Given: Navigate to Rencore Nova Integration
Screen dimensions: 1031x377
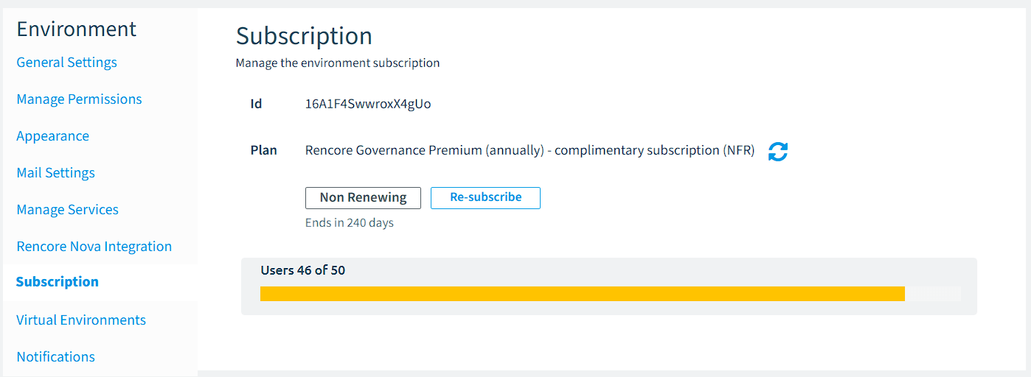Looking at the screenshot, I should pos(94,247).
